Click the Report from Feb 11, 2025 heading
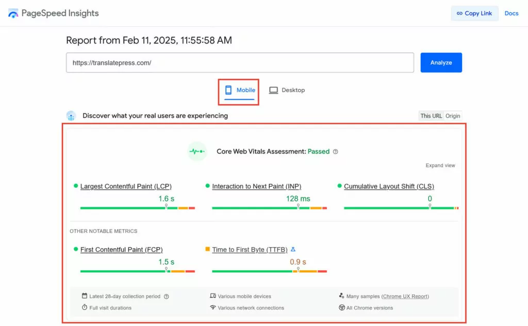The width and height of the screenshot is (528, 326). 149,40
